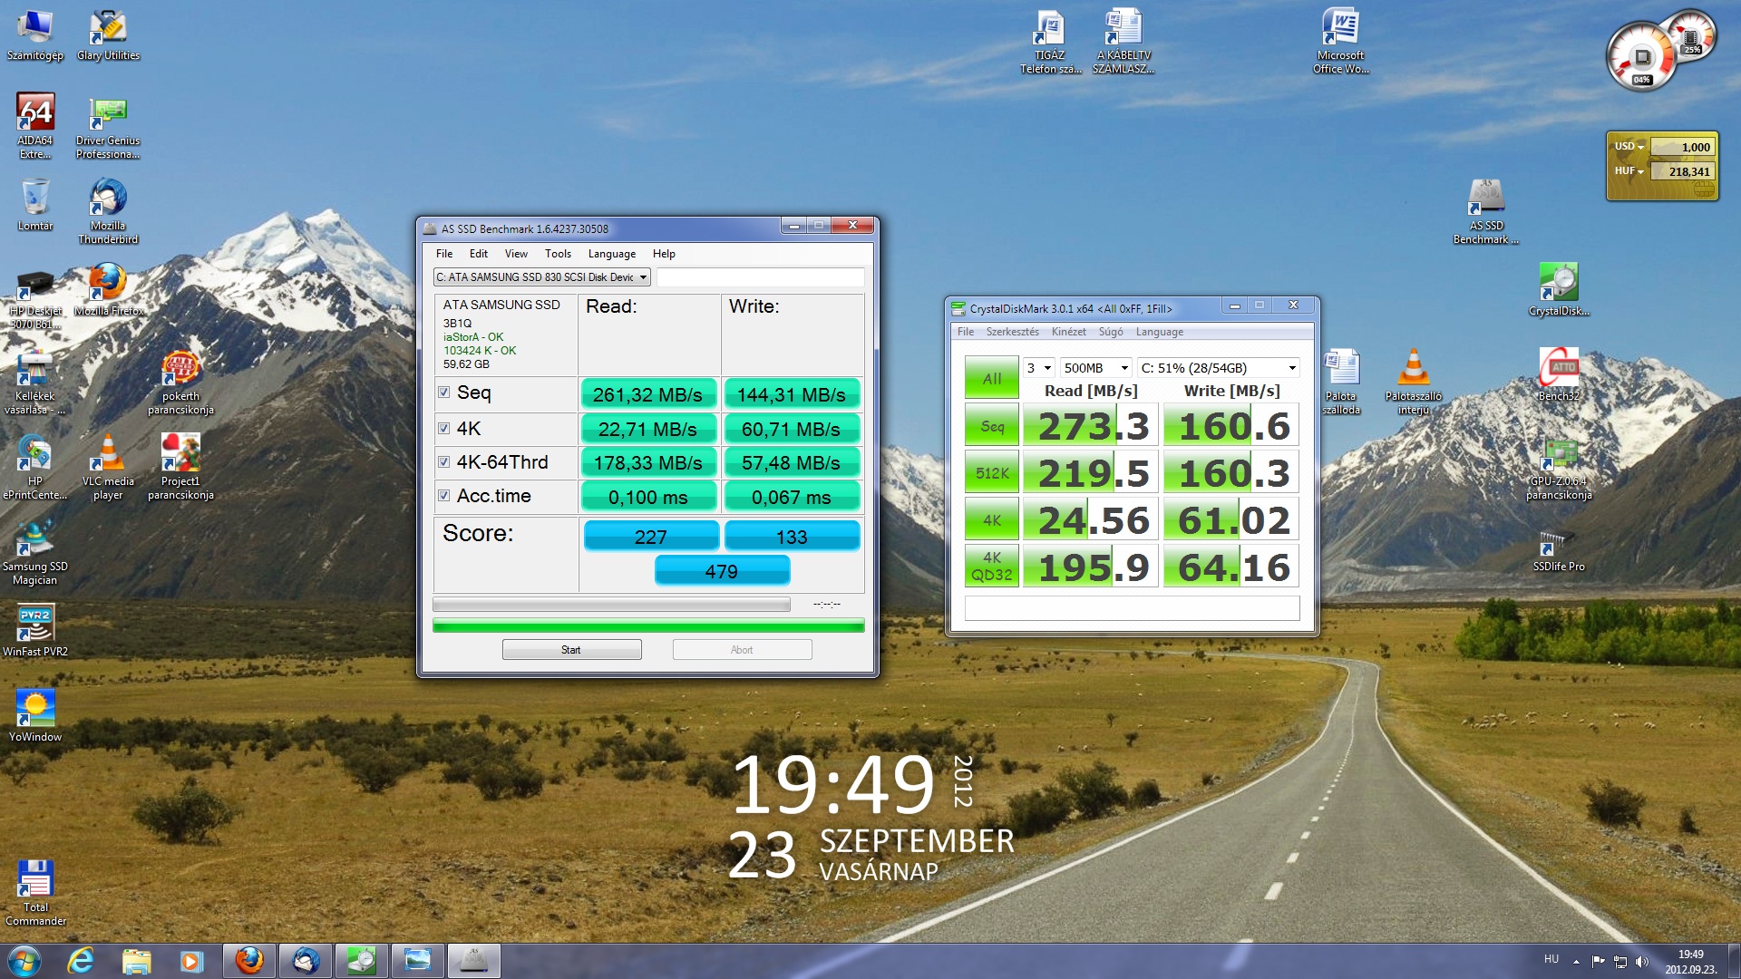Viewport: 1741px width, 979px height.
Task: Expand the Samsung SSD 830 drive dropdown
Action: [643, 277]
